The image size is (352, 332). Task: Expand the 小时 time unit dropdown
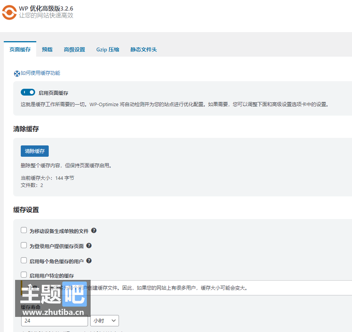(105, 321)
